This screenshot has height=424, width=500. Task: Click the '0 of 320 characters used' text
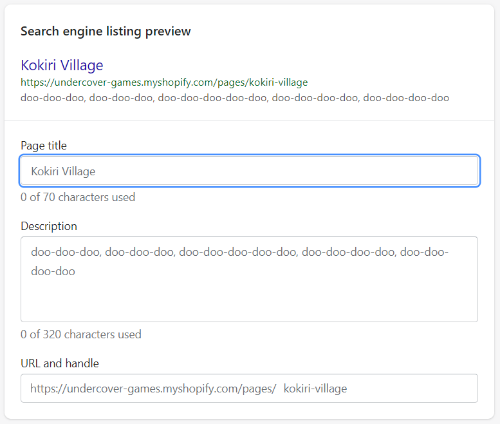(x=81, y=334)
